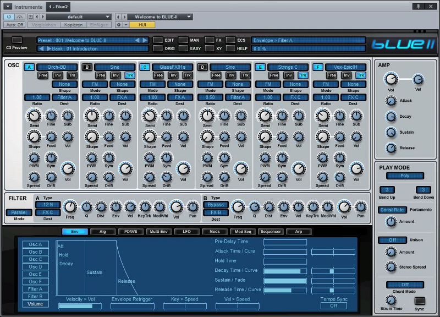Open oscillator B FM Mode selector
This screenshot has width=440, height=317.
[x=95, y=84]
